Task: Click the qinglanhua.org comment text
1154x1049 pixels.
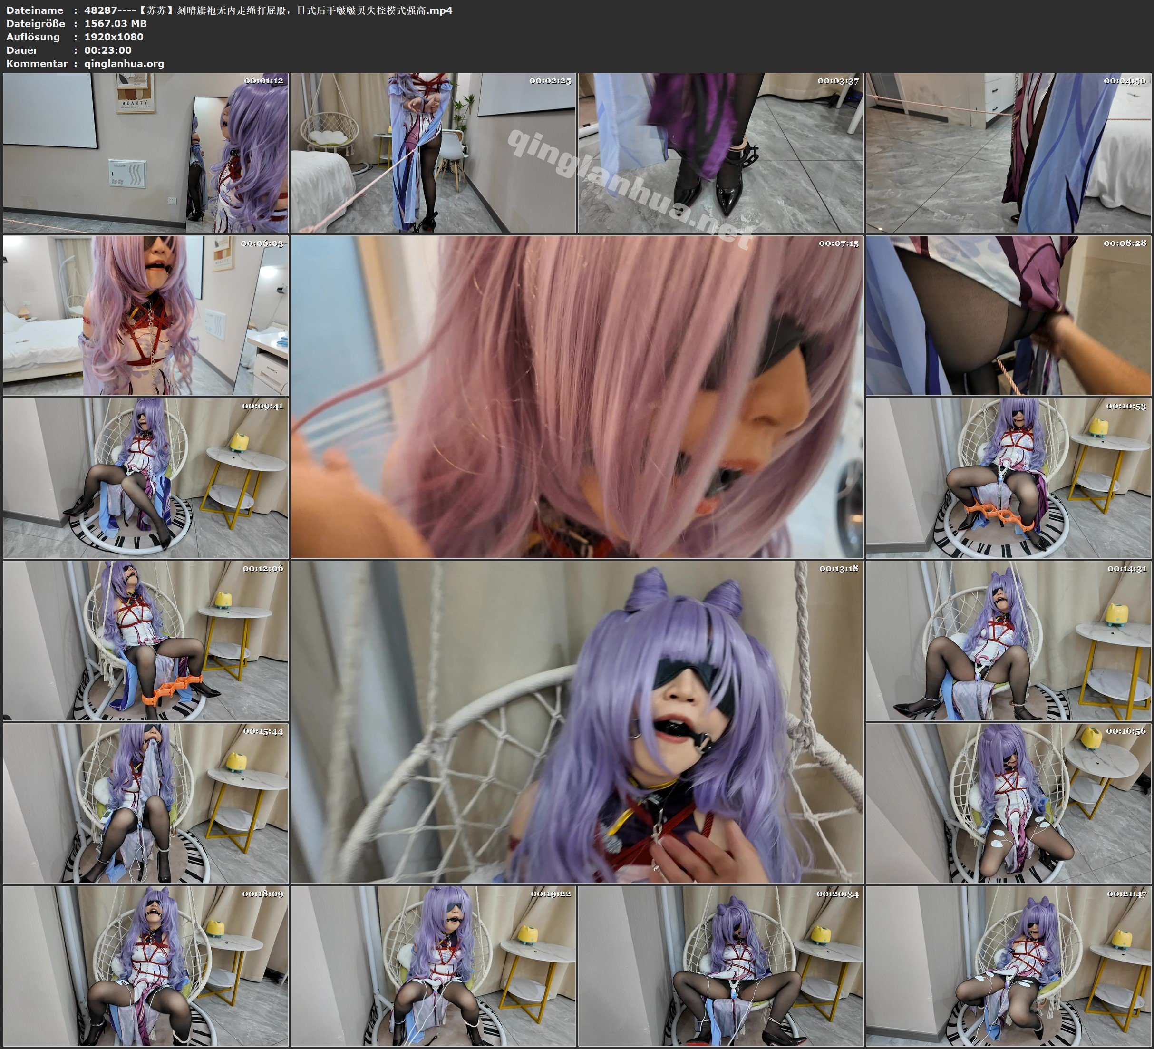Action: [x=124, y=64]
